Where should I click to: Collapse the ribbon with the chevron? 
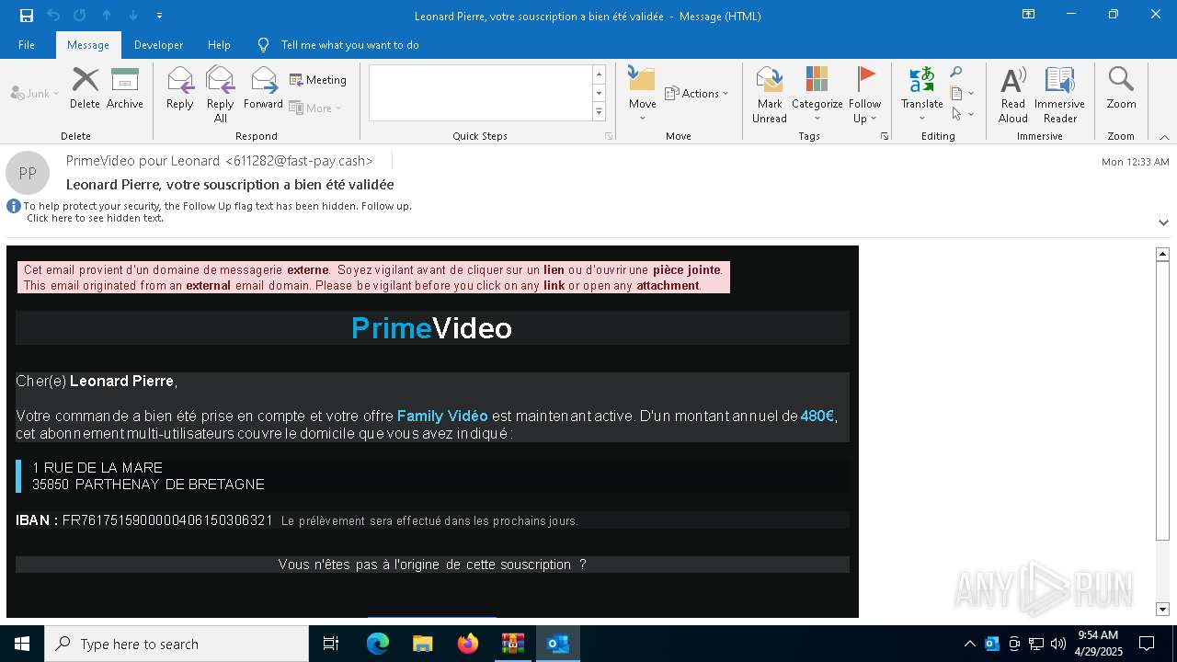coord(1164,137)
